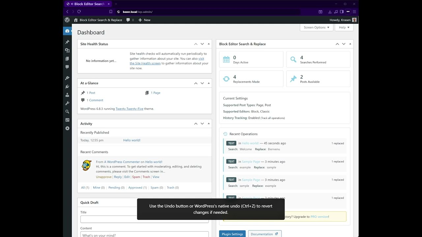This screenshot has width=422, height=237.
Task: Close the Block Editor Search browser tab
Action: [x=108, y=4]
